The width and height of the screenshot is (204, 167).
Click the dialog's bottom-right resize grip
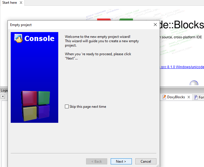pyautogui.click(x=158, y=166)
